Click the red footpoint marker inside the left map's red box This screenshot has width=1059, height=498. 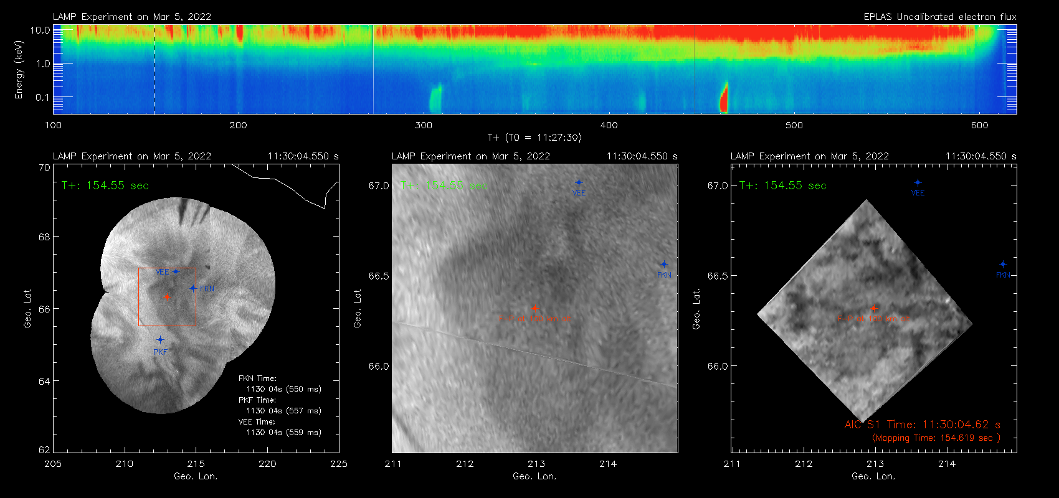point(167,297)
